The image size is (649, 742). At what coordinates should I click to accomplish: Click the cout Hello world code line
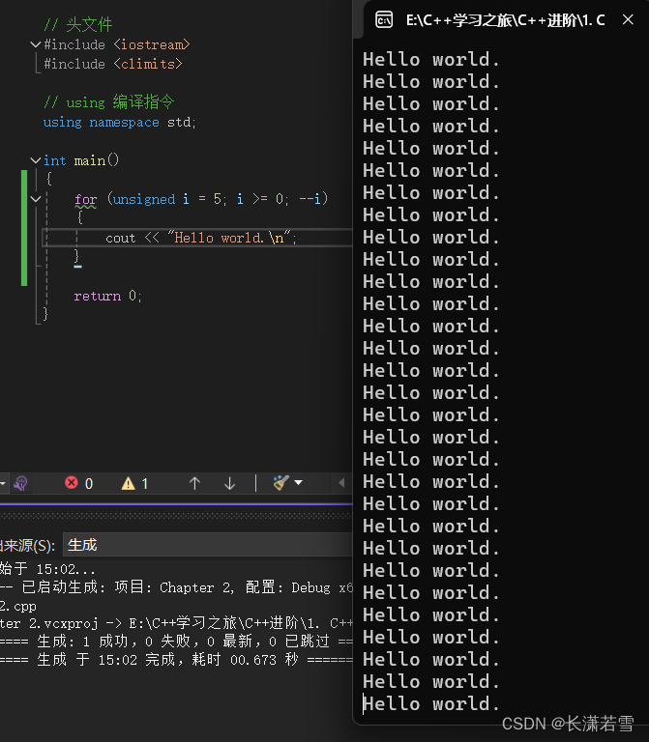click(x=201, y=238)
